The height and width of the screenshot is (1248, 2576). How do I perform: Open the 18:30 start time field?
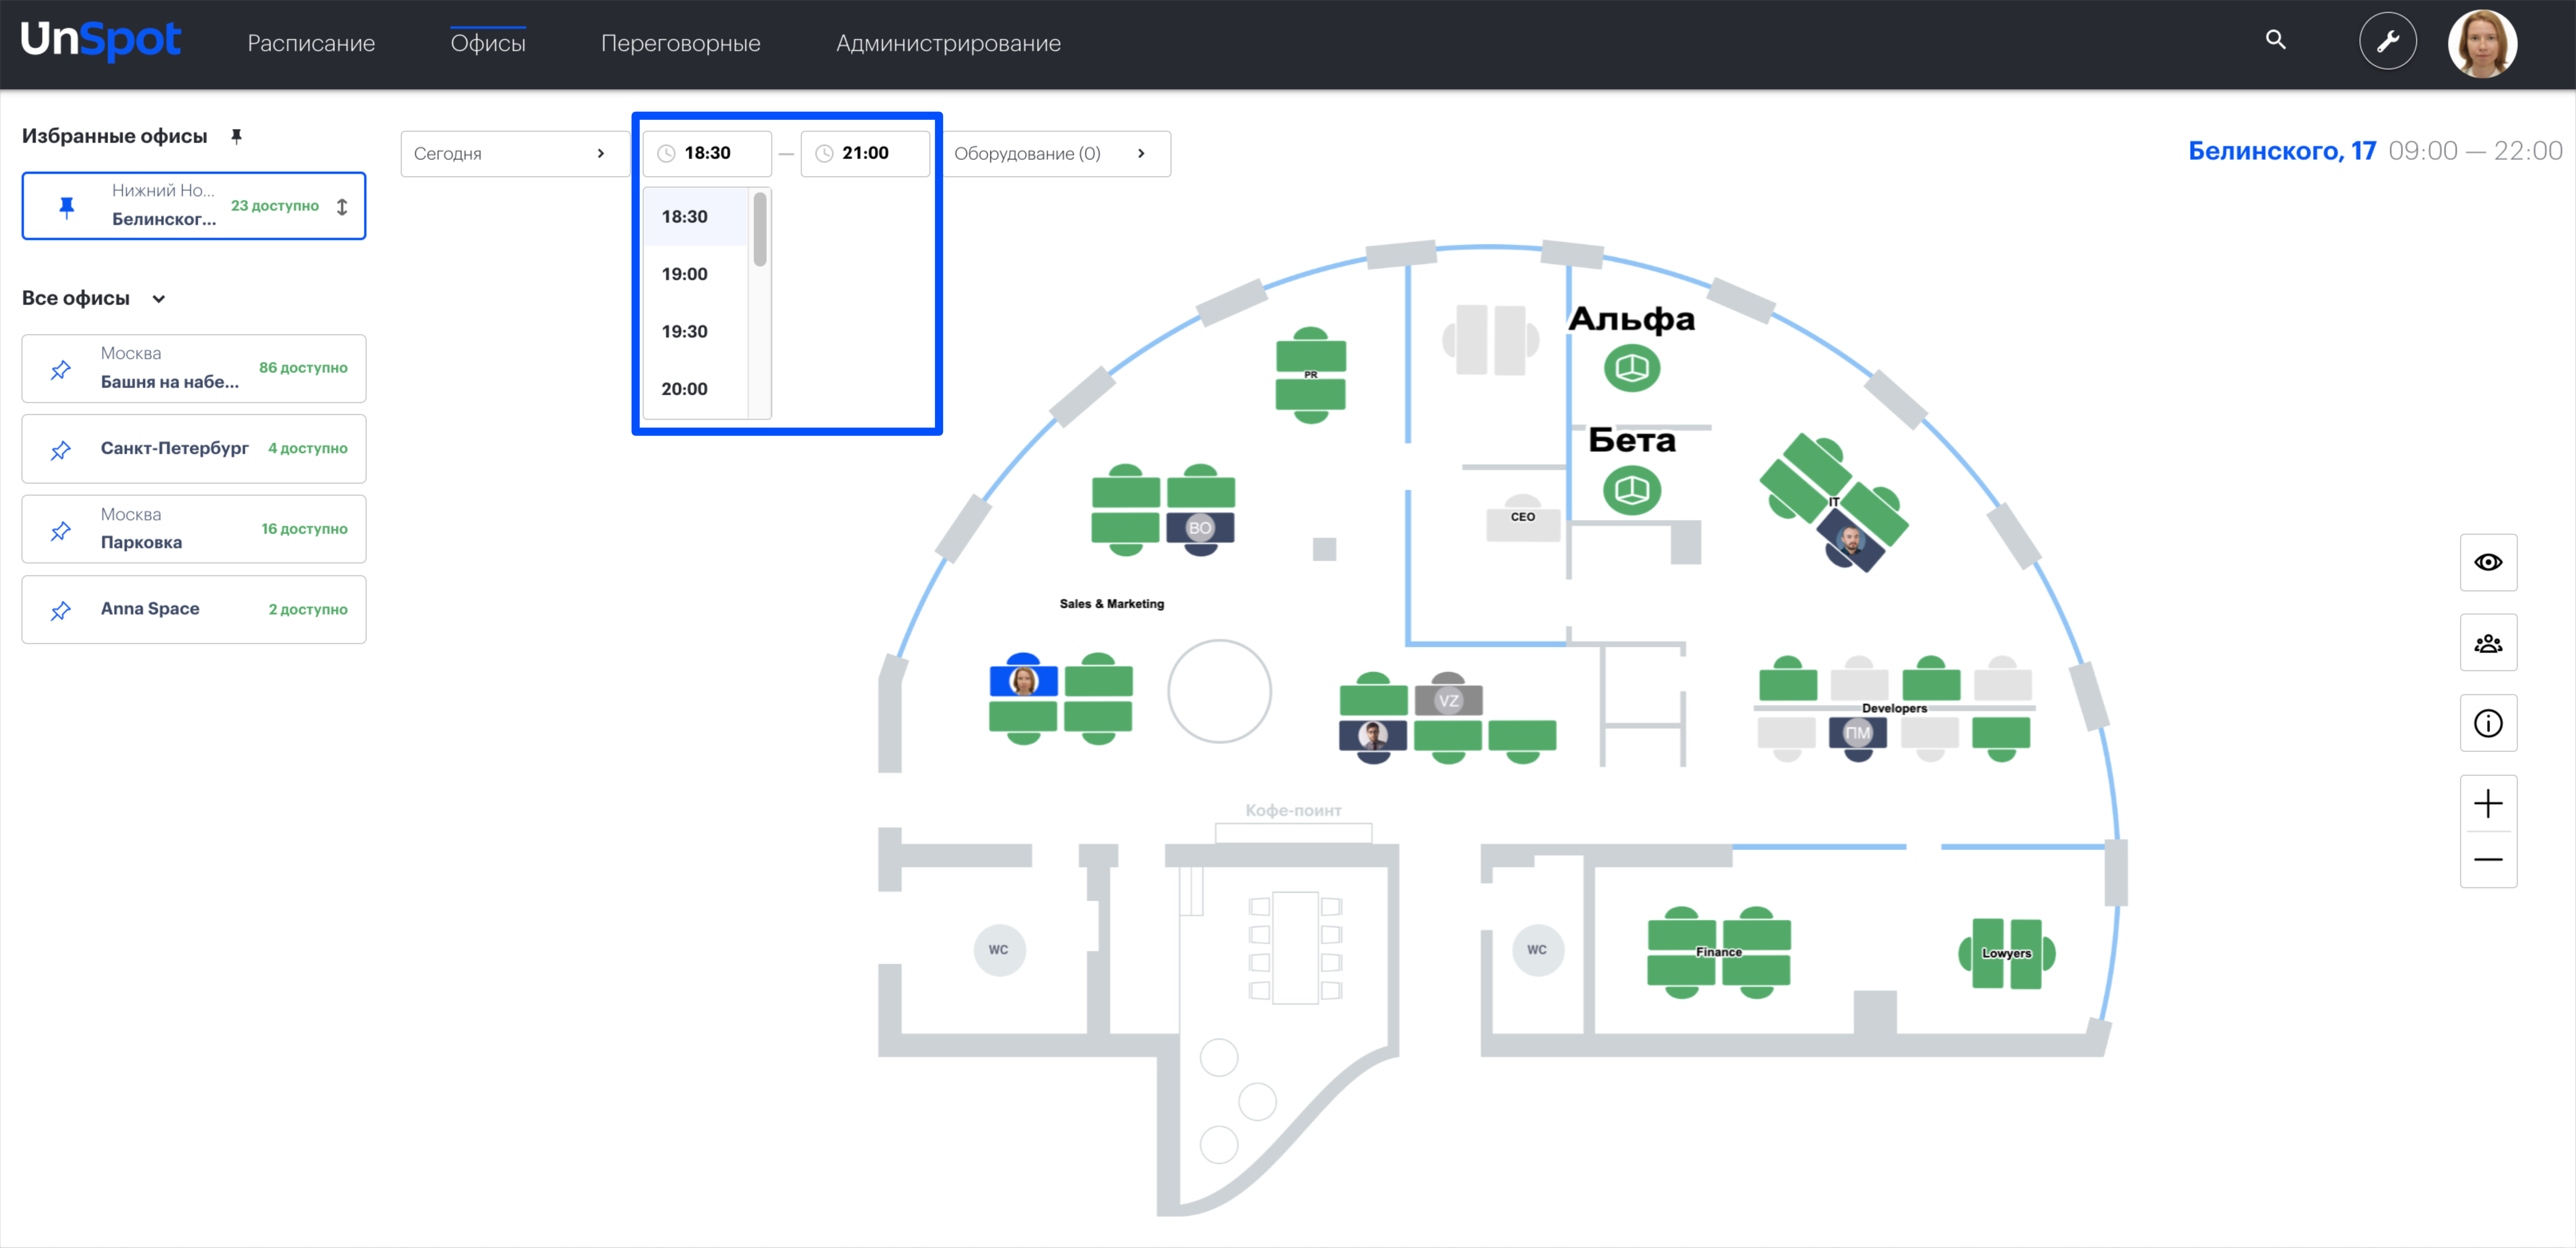click(x=707, y=154)
